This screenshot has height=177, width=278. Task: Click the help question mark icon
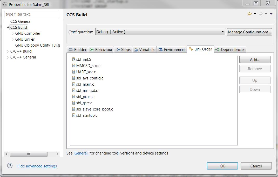(10, 166)
